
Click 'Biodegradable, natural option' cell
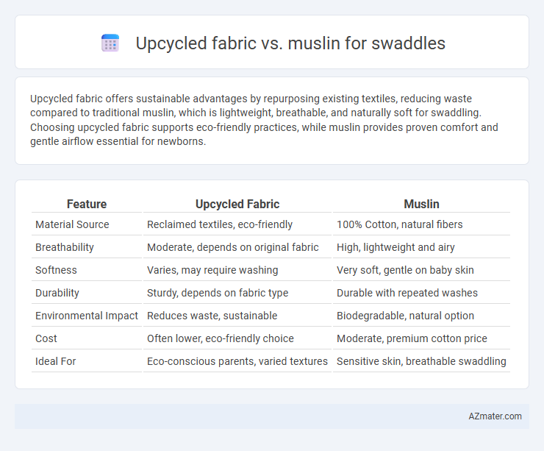[x=405, y=316]
